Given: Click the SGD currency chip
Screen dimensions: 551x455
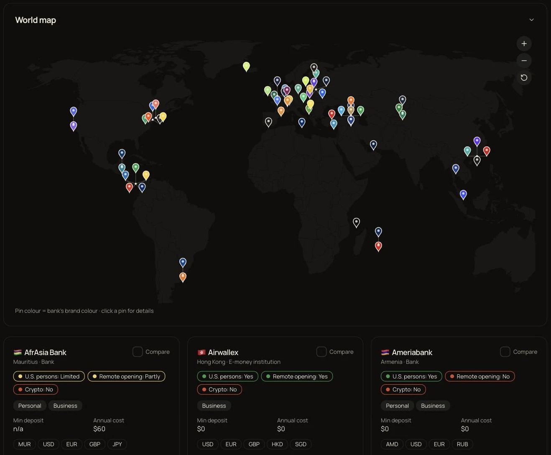Looking at the screenshot, I should pos(301,444).
